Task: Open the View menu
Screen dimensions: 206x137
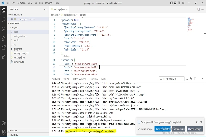Action: tap(30, 3)
